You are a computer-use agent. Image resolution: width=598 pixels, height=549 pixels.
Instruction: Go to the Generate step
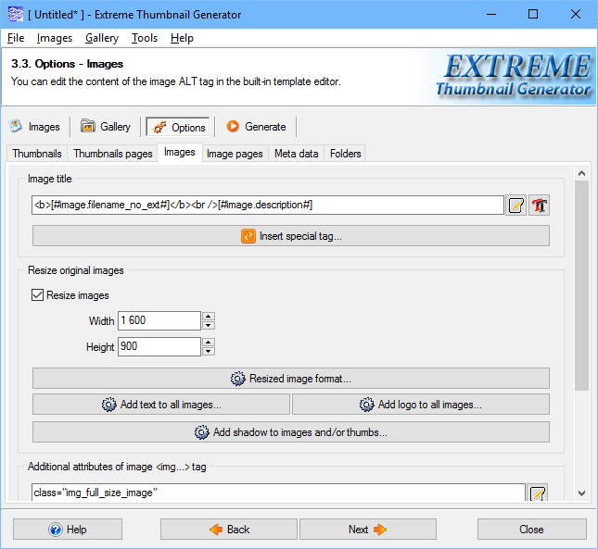tap(256, 127)
